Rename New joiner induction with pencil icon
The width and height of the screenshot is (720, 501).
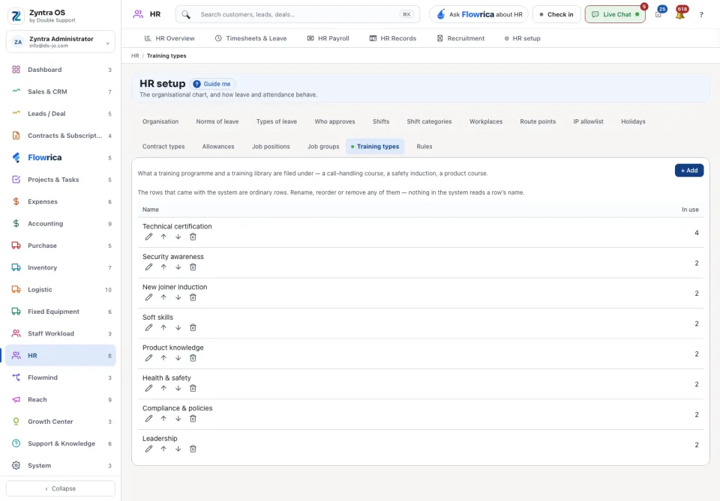pos(148,297)
